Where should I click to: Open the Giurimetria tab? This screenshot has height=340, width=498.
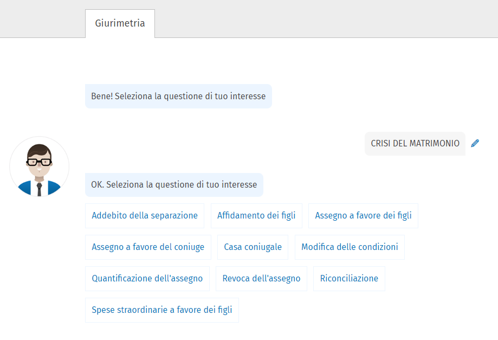(120, 24)
